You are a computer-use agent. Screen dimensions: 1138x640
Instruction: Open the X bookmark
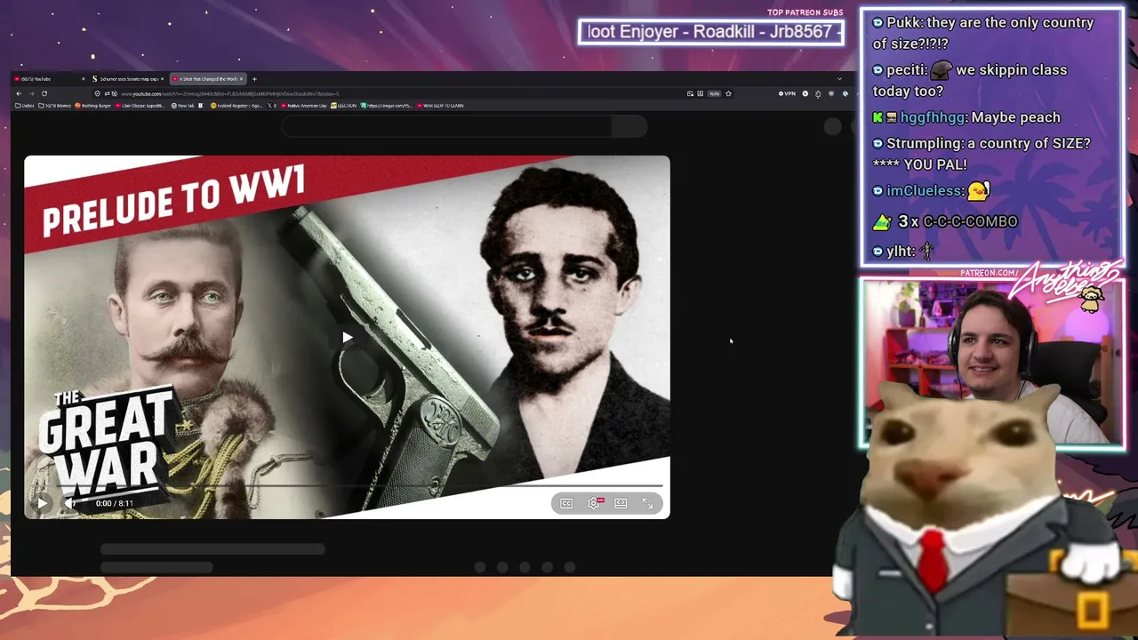click(273, 106)
